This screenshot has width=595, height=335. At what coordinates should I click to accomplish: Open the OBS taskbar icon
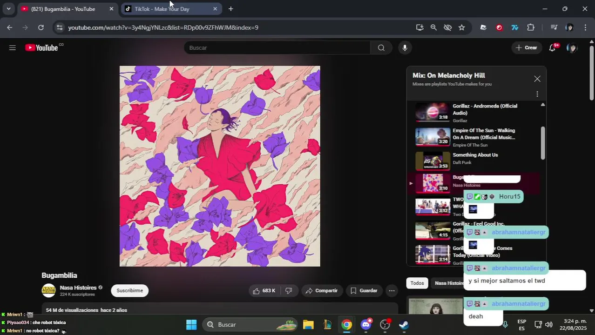(385, 325)
